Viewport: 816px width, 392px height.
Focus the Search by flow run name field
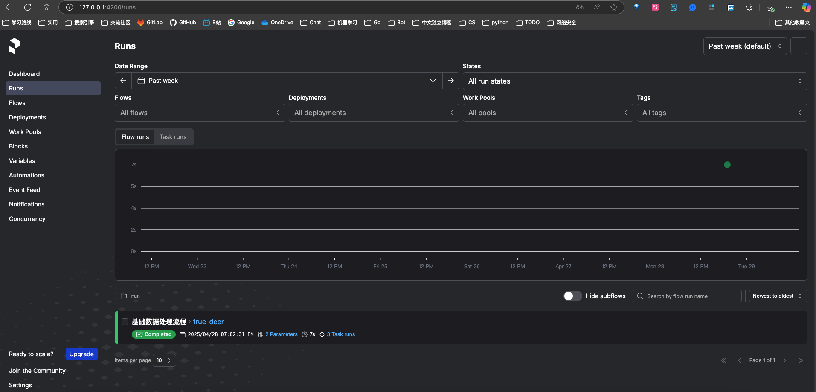pos(687,296)
